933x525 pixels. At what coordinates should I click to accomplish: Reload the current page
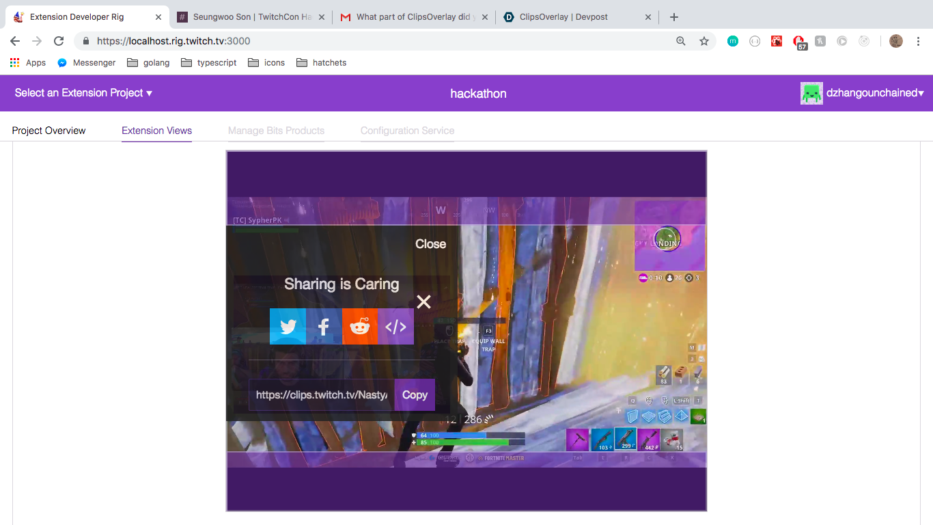point(59,41)
